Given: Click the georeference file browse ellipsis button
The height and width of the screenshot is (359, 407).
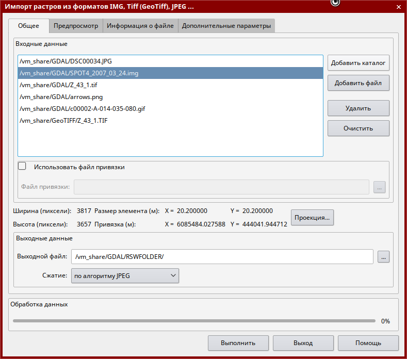Looking at the screenshot, I should (x=379, y=187).
